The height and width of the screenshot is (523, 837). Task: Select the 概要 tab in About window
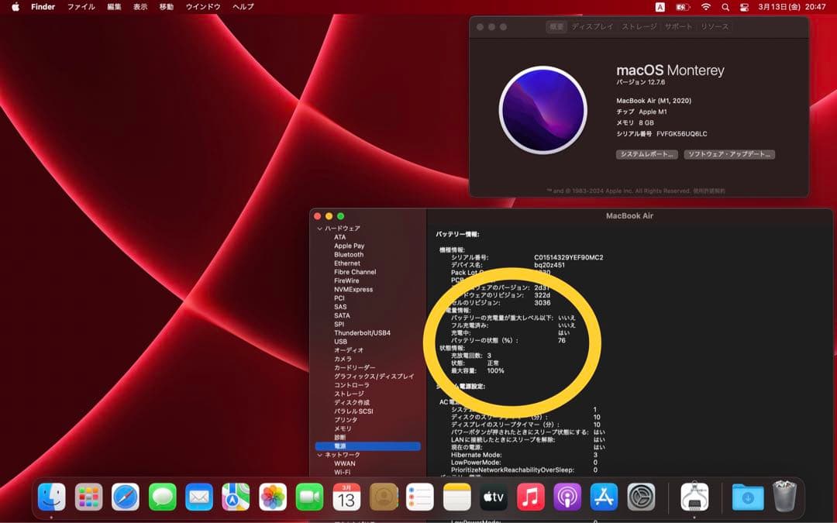coord(556,26)
